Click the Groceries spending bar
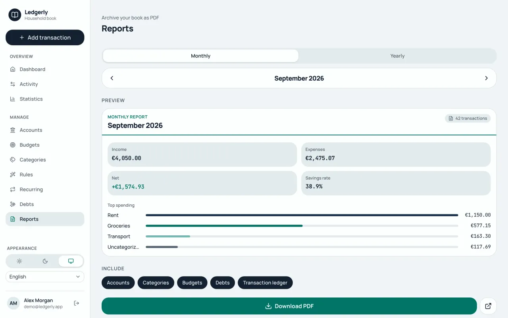Screen dimensions: 508x318 pyautogui.click(x=302, y=226)
